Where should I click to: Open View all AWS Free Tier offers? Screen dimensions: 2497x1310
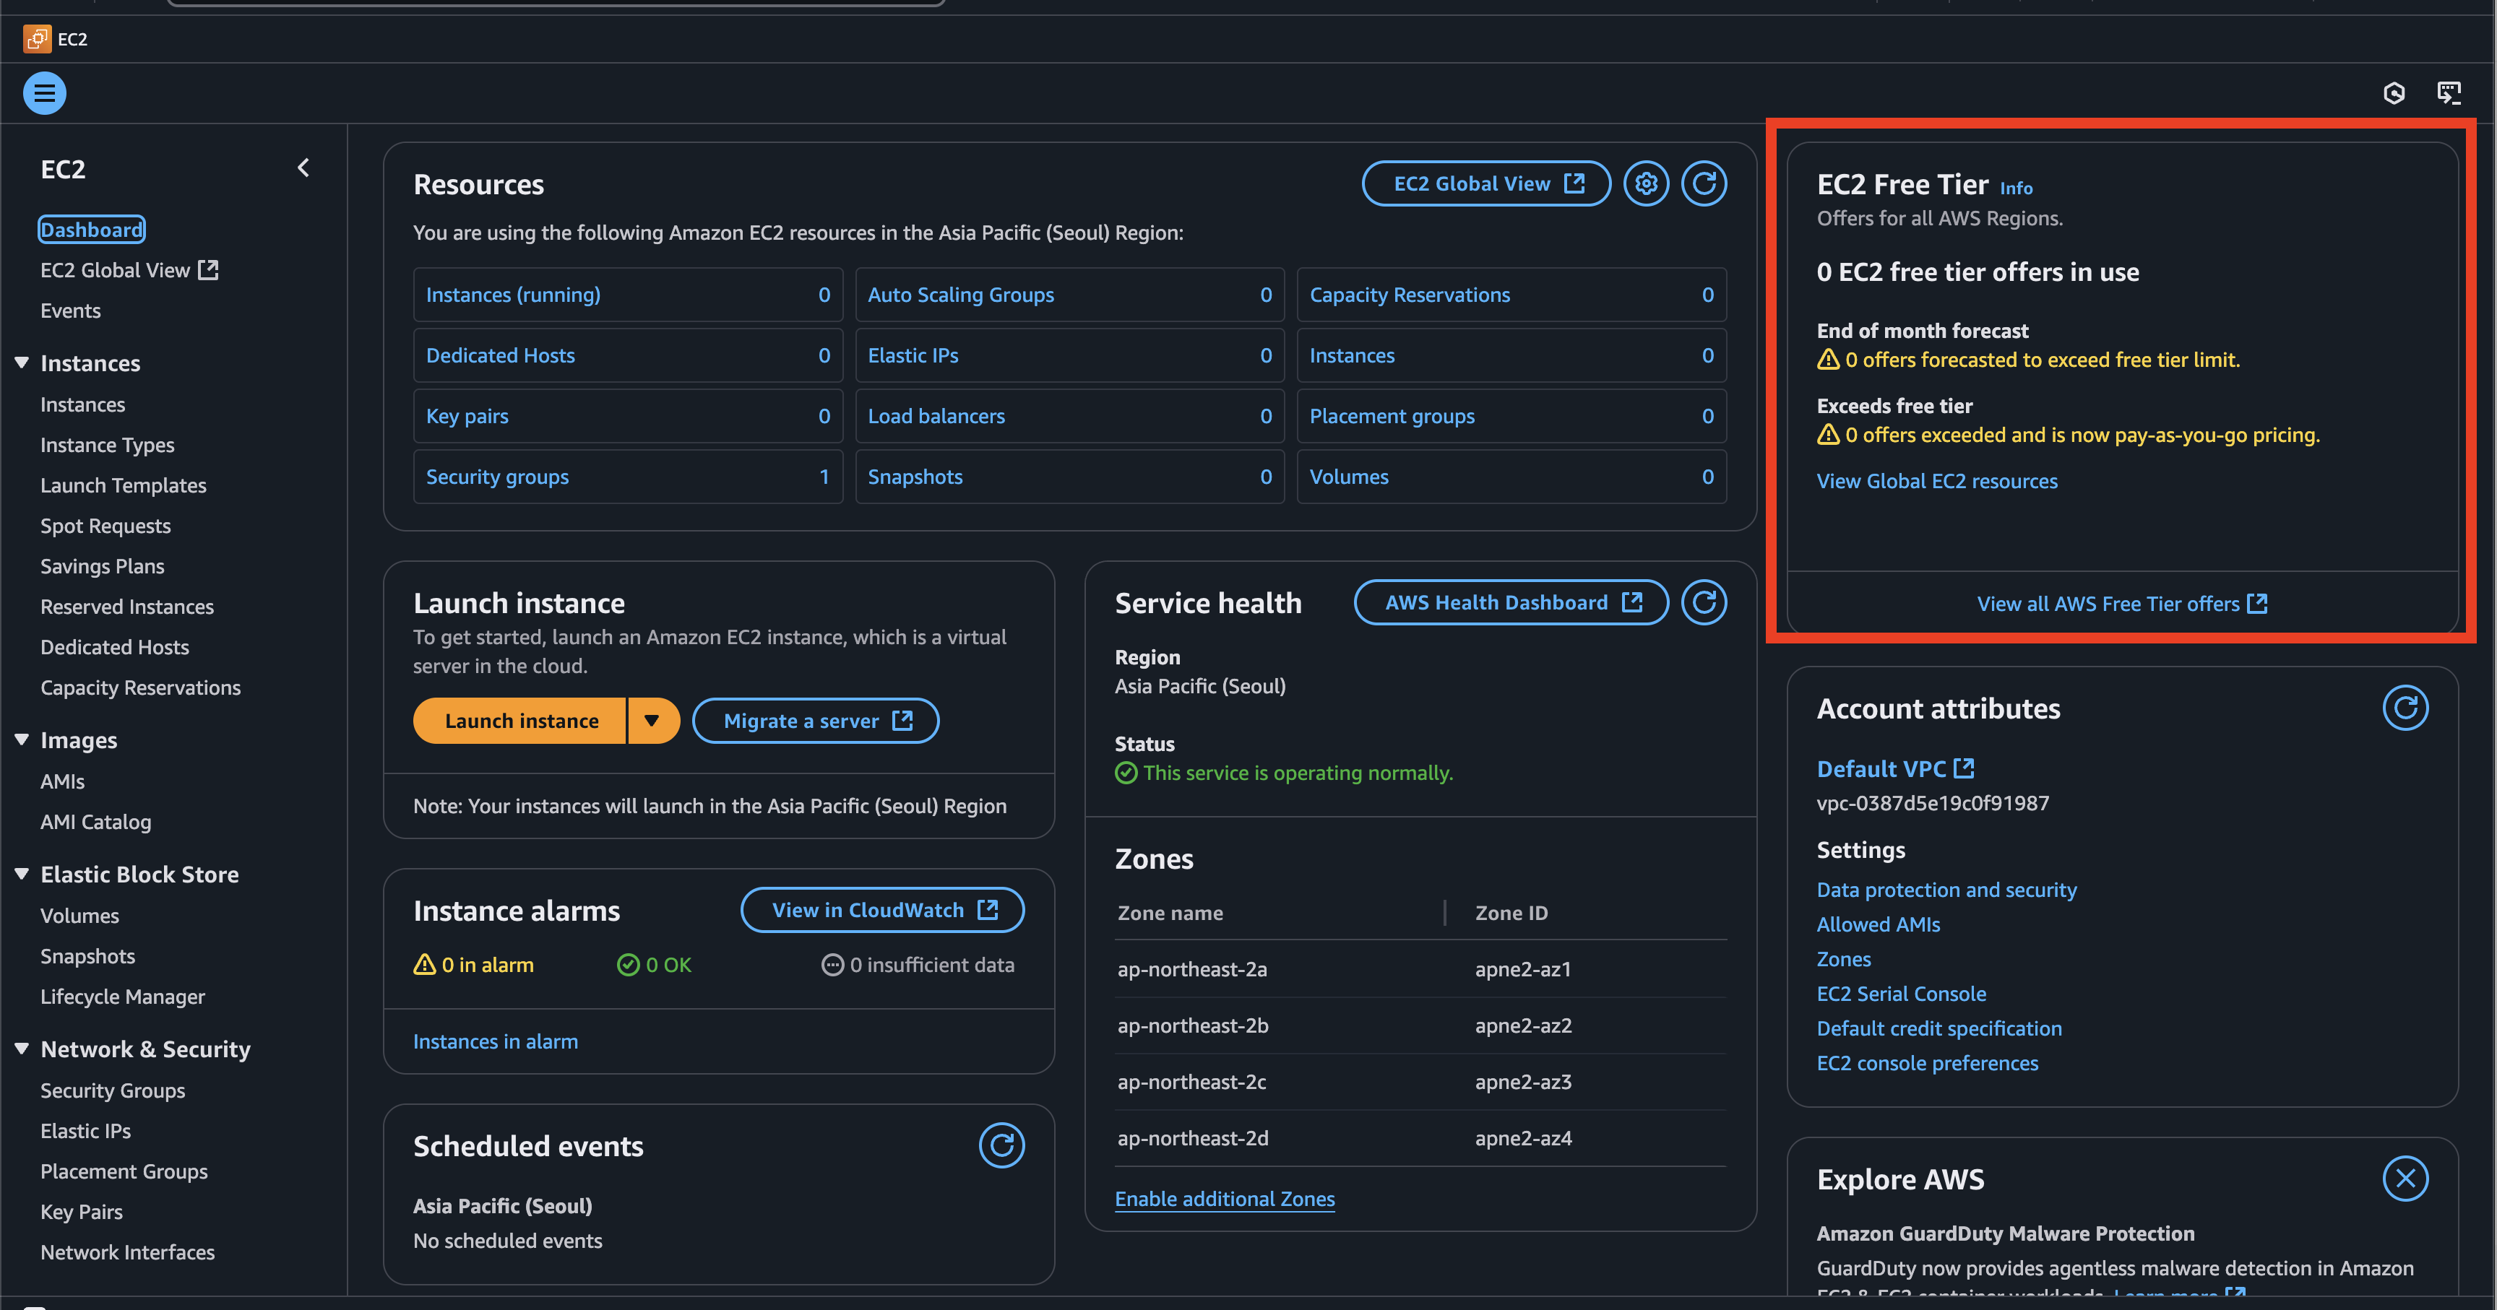[2122, 604]
